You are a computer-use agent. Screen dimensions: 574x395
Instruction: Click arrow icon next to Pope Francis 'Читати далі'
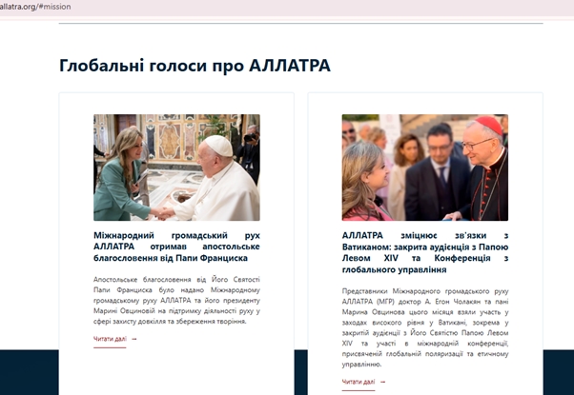134,339
